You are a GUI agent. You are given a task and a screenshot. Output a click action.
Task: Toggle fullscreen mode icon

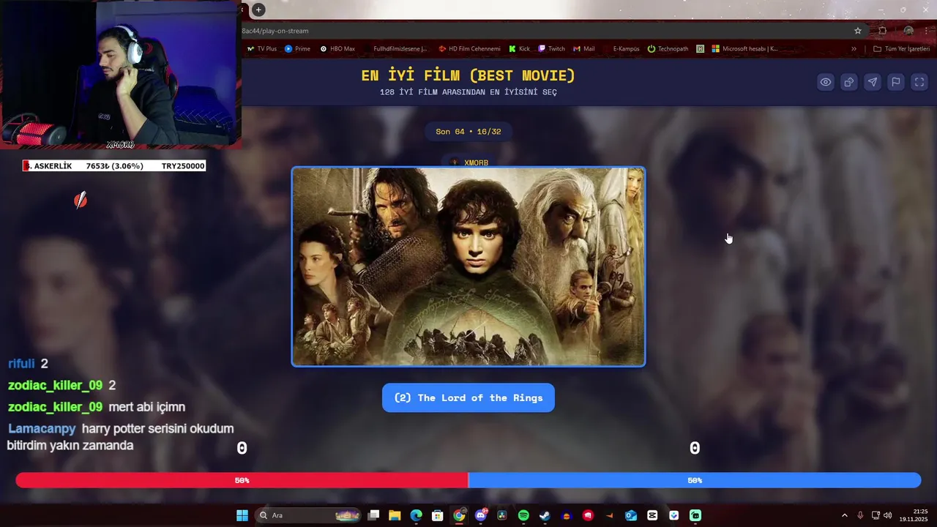tap(919, 82)
